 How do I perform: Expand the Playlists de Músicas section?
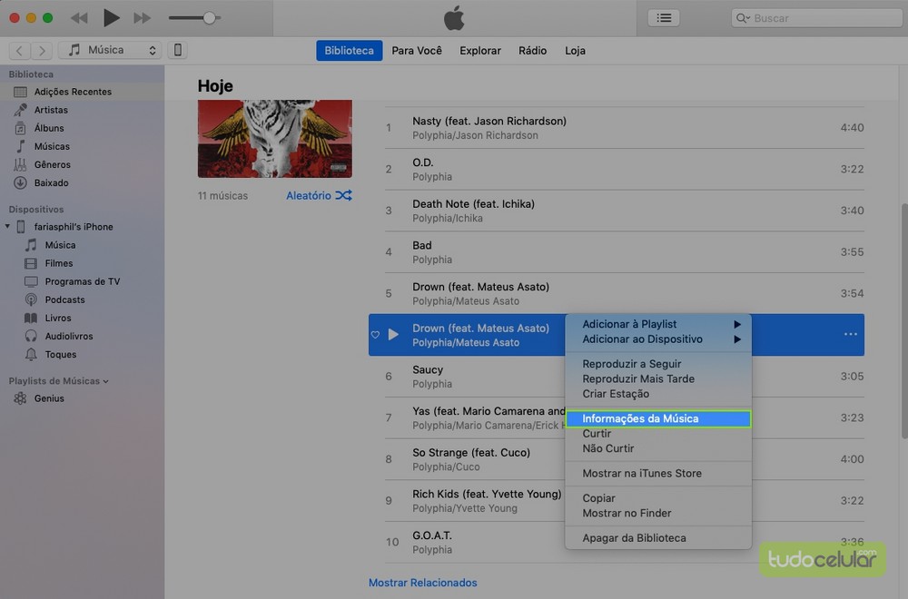point(105,381)
